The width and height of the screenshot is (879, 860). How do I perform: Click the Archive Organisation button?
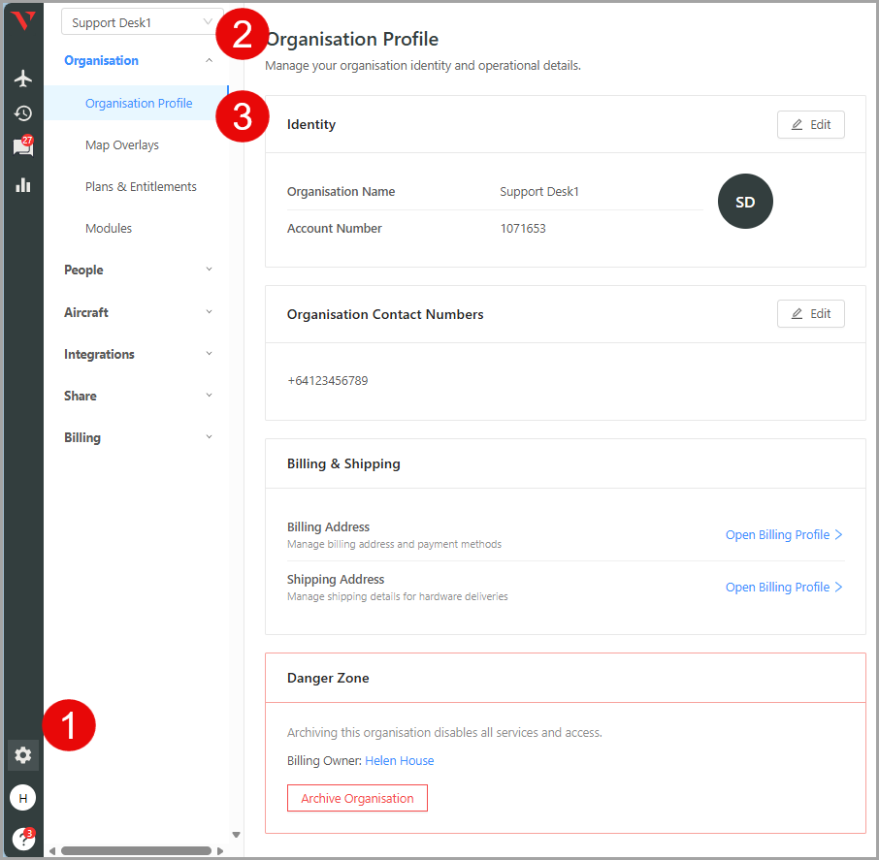coord(357,798)
